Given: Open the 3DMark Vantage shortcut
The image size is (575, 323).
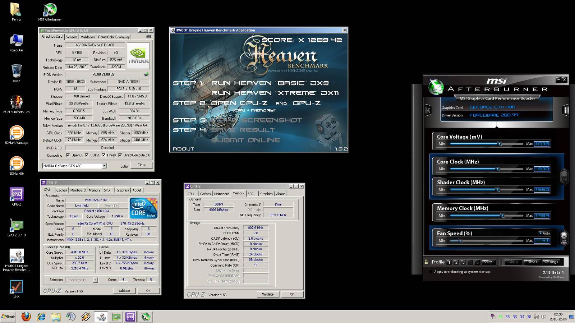Looking at the screenshot, I should coord(16,135).
